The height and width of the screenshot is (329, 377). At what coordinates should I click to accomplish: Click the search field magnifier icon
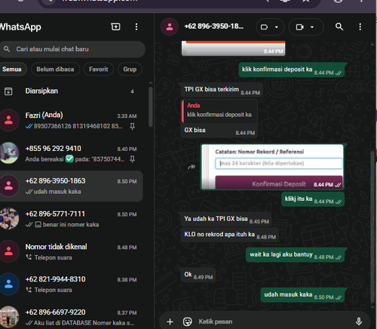click(x=7, y=49)
